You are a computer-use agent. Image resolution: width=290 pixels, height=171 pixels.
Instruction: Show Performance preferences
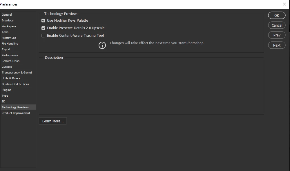(x=18, y=55)
